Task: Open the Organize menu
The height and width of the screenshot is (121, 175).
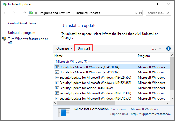Action: pos(65,48)
